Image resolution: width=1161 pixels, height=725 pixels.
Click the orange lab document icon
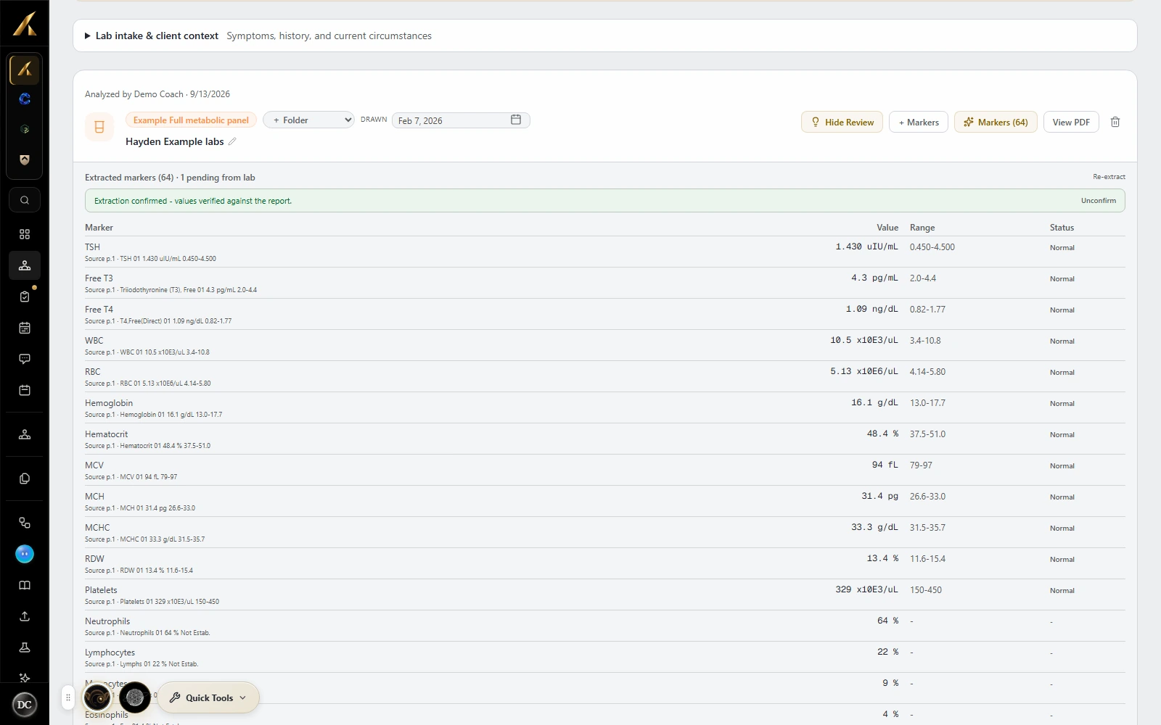click(99, 127)
